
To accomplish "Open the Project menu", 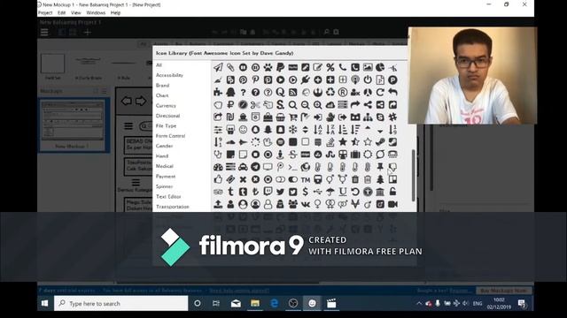I will pos(45,12).
